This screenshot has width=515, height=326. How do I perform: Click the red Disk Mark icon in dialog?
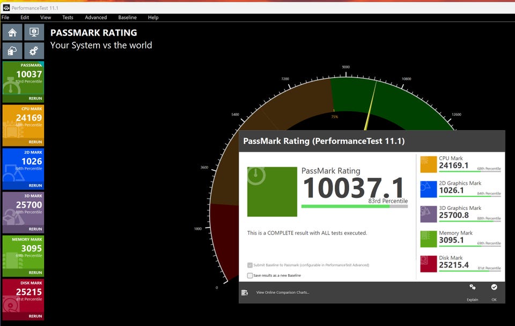coord(428,264)
